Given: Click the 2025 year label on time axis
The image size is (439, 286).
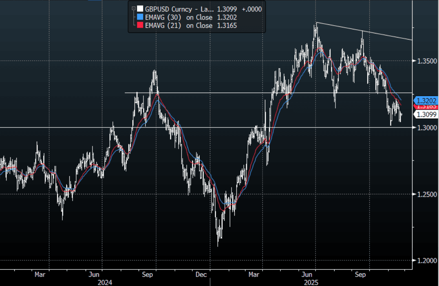Looking at the screenshot, I should tap(311, 282).
